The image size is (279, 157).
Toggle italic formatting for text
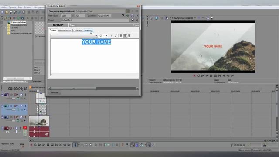click(116, 36)
